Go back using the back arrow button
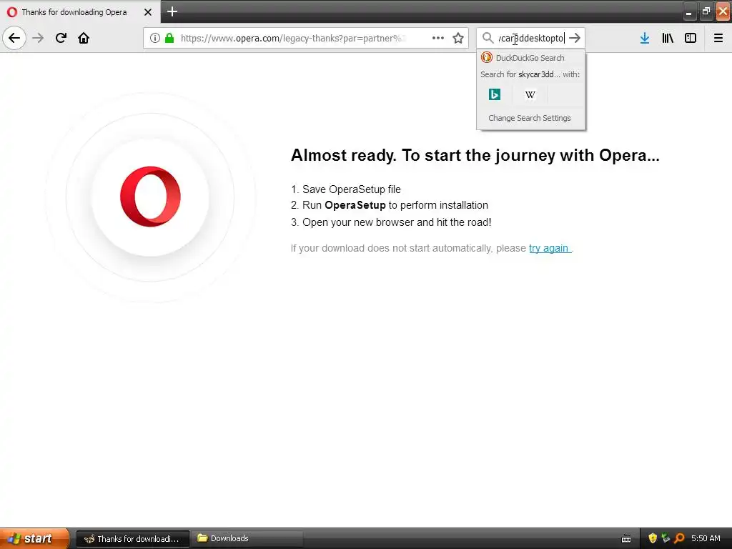Screen dimensions: 732x549 pos(14,38)
